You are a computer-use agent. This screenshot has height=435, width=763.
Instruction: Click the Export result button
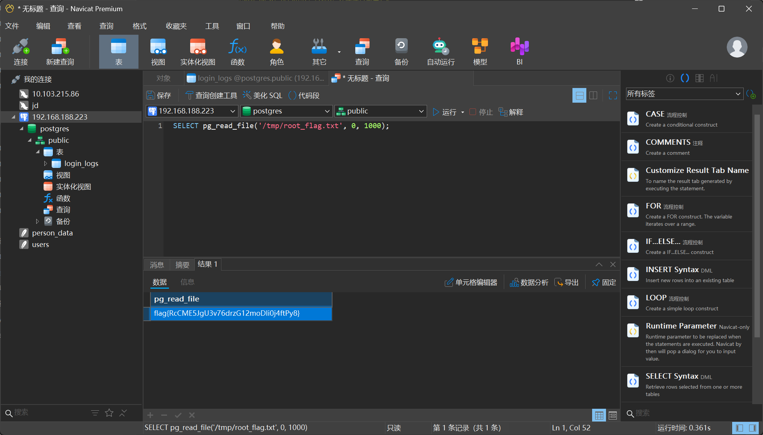point(567,283)
